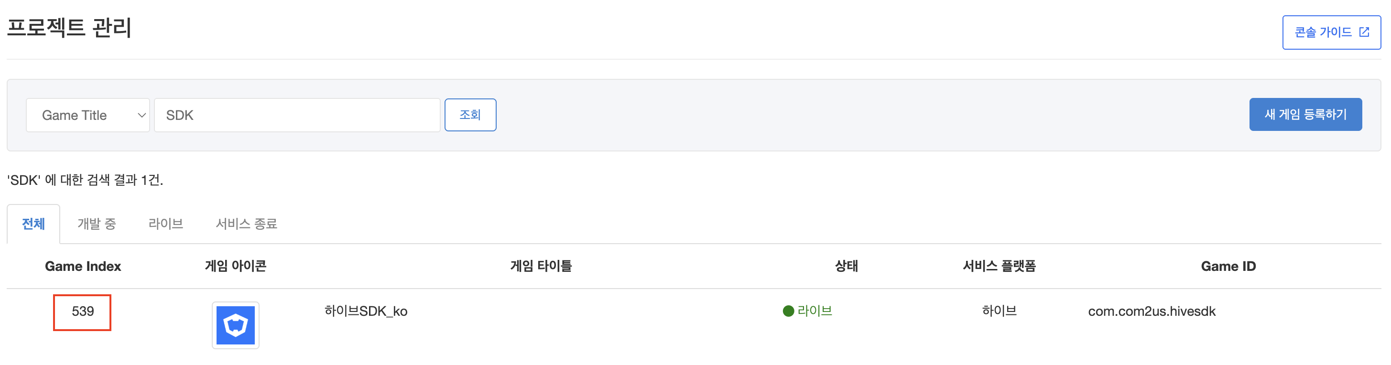Screen dimensions: 1391x365
Task: Open the 콘솔 가이드 link
Action: pyautogui.click(x=1323, y=32)
